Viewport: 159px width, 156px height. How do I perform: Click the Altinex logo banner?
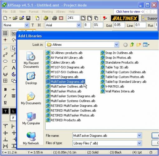pyautogui.click(x=125, y=18)
